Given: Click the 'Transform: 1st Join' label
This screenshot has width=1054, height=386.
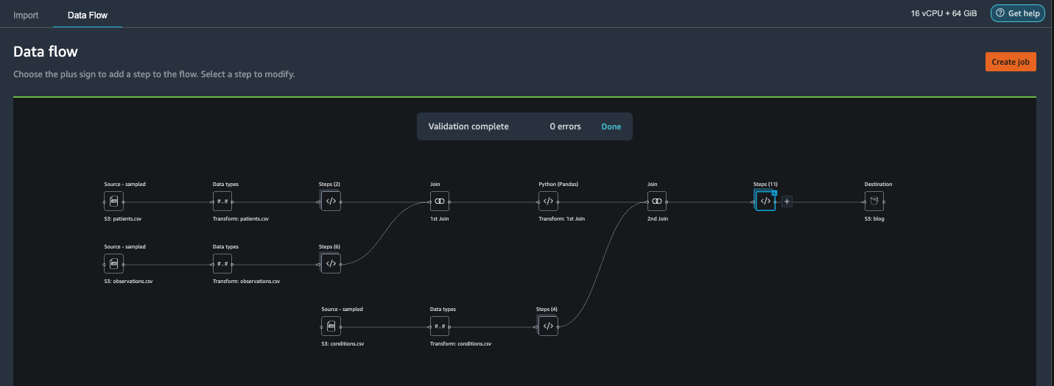Looking at the screenshot, I should 563,218.
